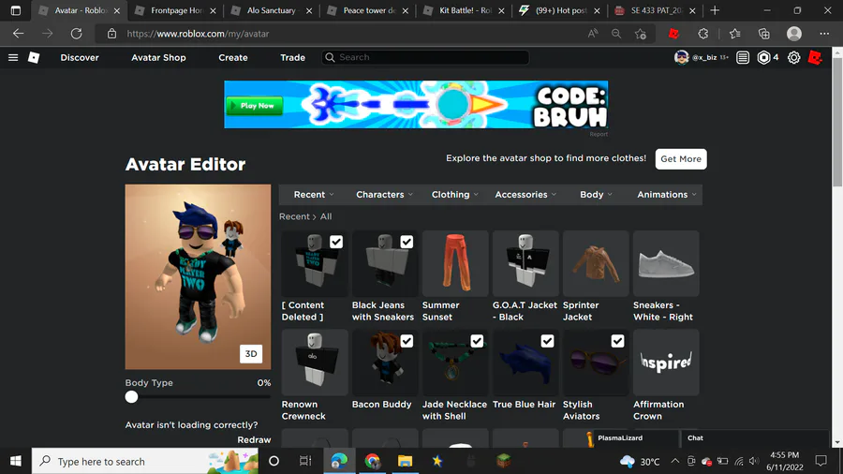Screen dimensions: 843x474
Task: Expand the Characters dropdown
Action: click(x=384, y=195)
